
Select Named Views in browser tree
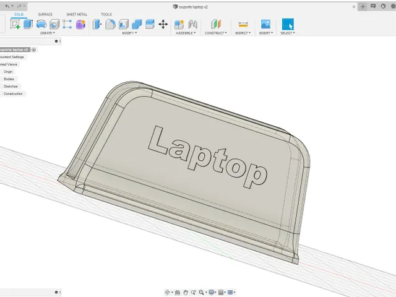[x=9, y=64]
